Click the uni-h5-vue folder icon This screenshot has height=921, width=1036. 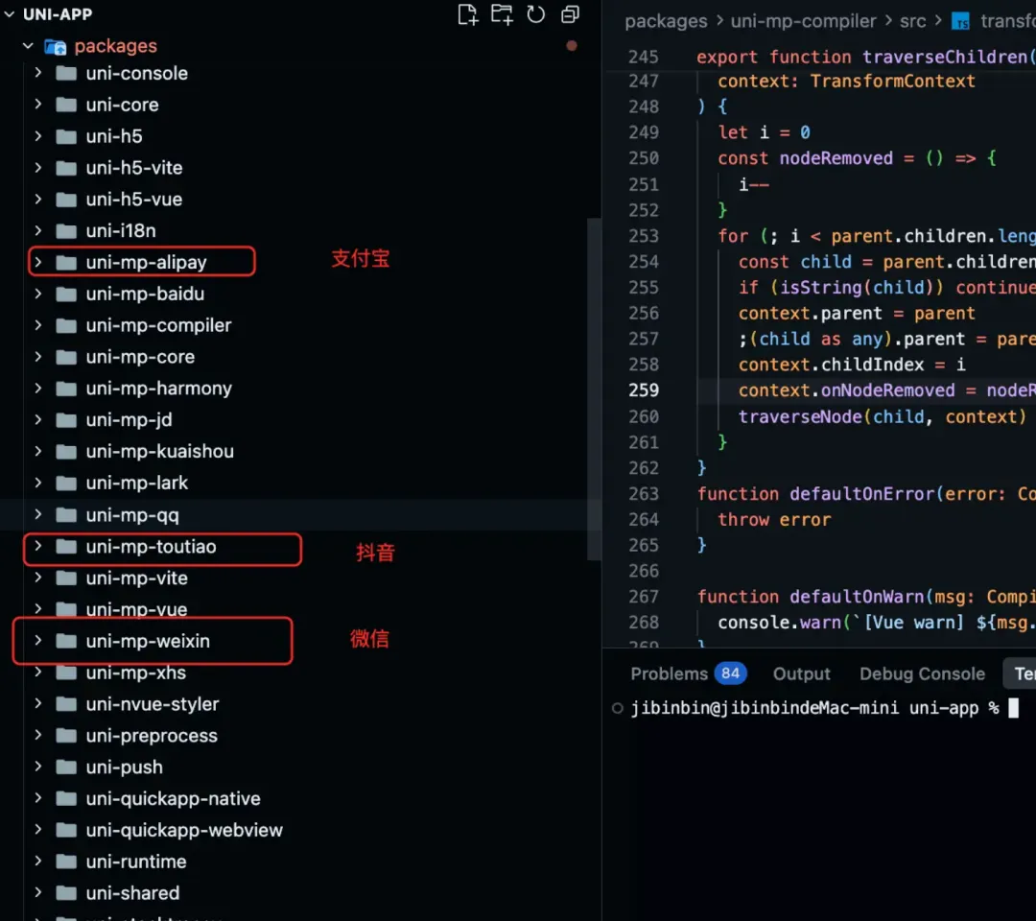(x=66, y=199)
